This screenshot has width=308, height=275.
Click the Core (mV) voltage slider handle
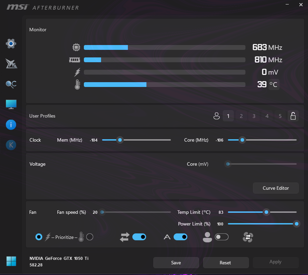point(228,164)
